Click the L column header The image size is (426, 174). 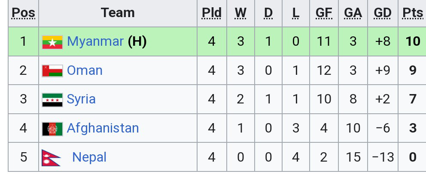295,13
